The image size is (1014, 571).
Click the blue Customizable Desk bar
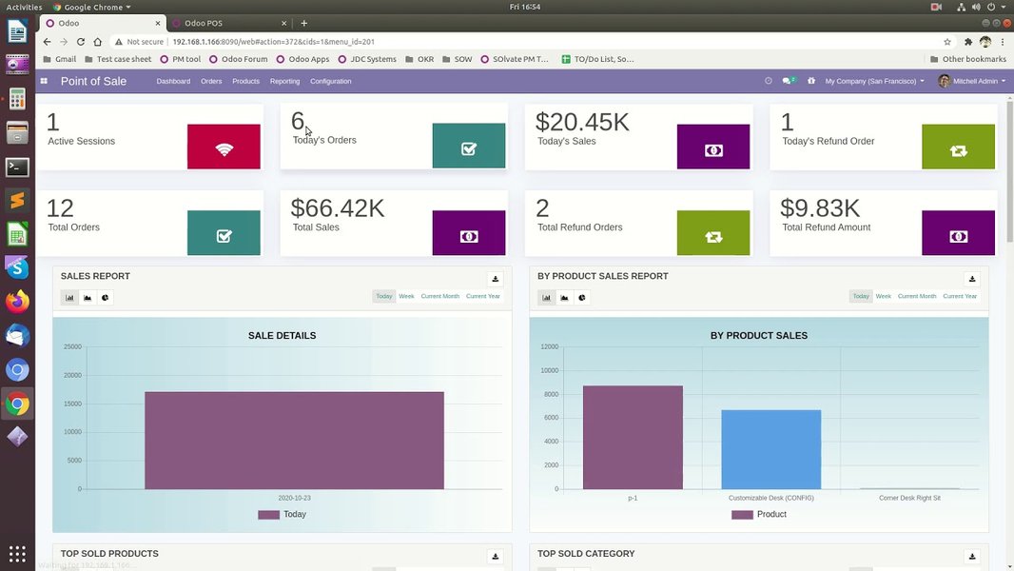point(770,449)
